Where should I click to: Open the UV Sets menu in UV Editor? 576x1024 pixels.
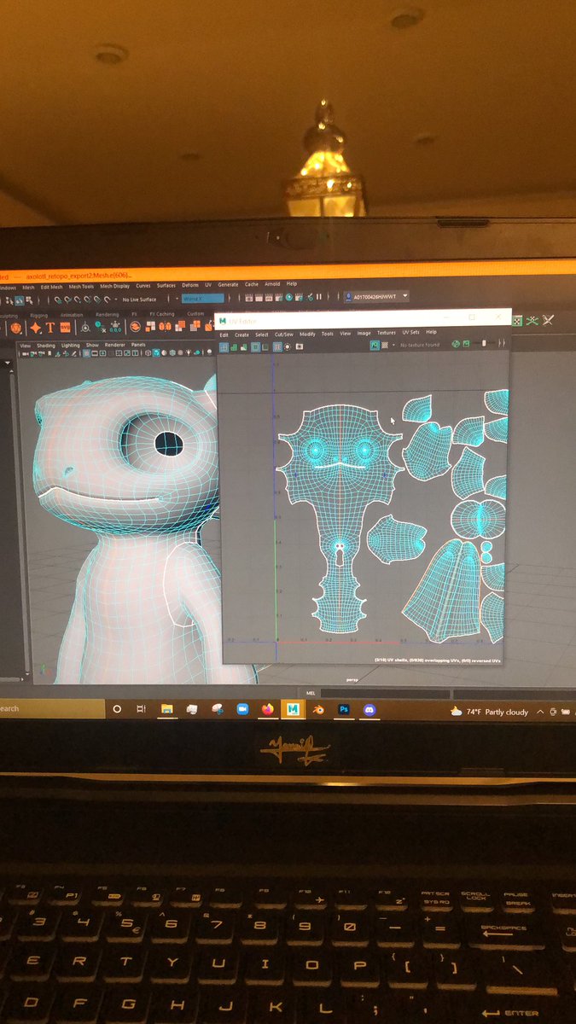click(410, 333)
